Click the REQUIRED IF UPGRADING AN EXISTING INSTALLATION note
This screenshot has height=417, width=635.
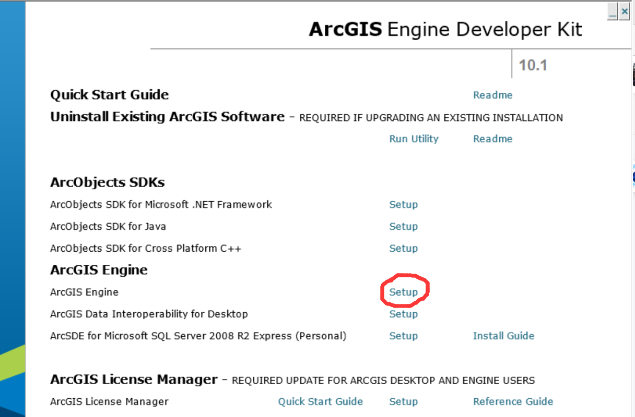431,118
